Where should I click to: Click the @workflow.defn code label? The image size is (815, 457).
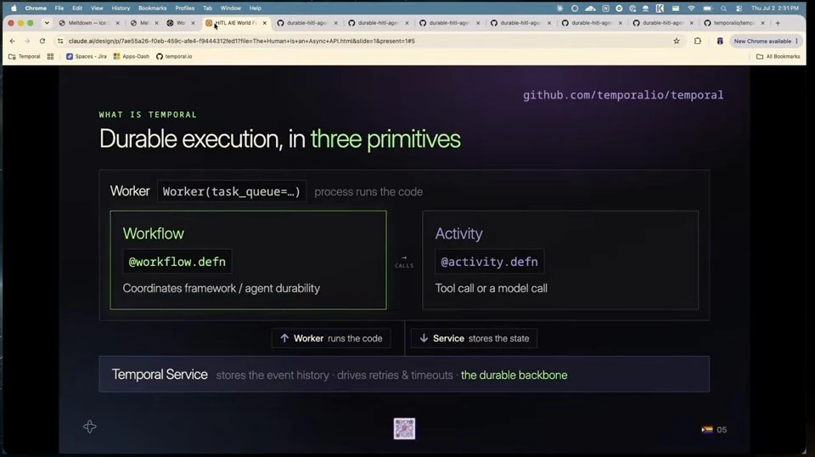point(177,262)
